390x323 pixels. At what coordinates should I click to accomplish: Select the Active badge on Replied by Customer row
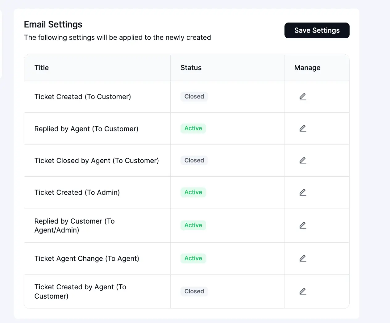point(193,225)
